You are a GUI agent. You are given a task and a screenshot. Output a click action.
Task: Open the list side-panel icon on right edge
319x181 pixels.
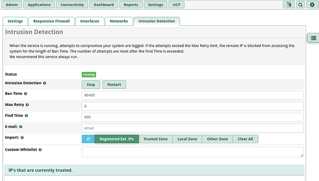tap(313, 38)
